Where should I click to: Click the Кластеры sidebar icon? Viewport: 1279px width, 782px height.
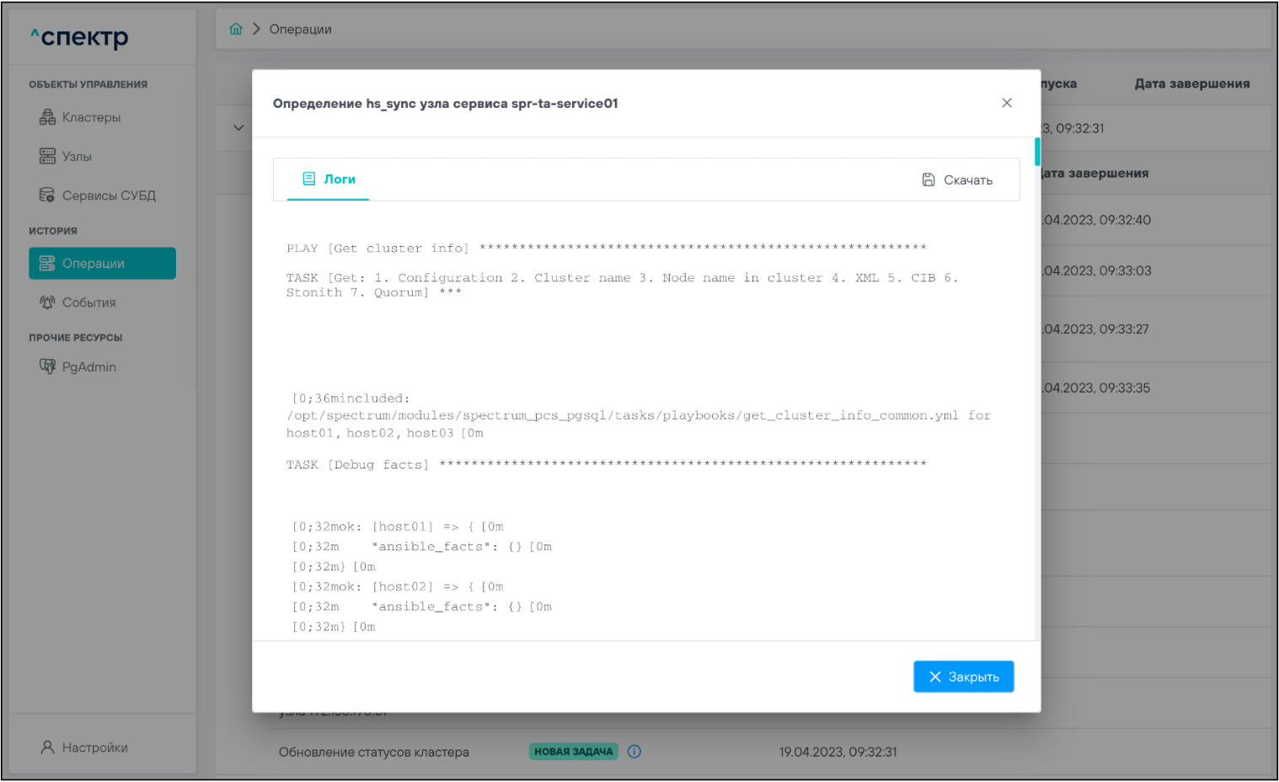pos(47,117)
